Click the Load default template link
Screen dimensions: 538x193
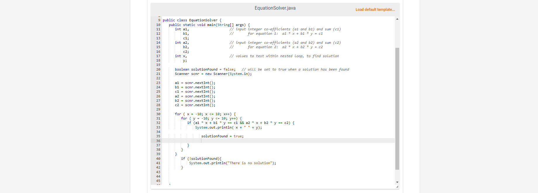[x=375, y=10]
